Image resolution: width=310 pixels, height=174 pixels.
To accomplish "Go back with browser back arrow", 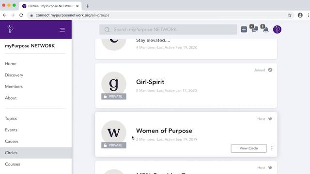I will coord(4,15).
